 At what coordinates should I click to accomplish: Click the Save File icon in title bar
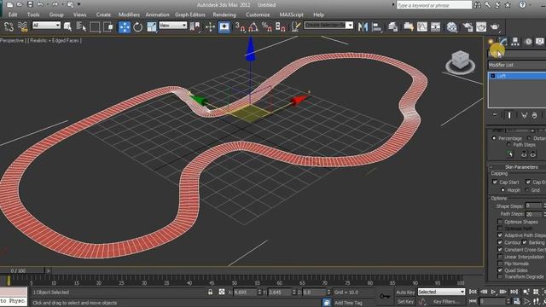pos(30,4)
